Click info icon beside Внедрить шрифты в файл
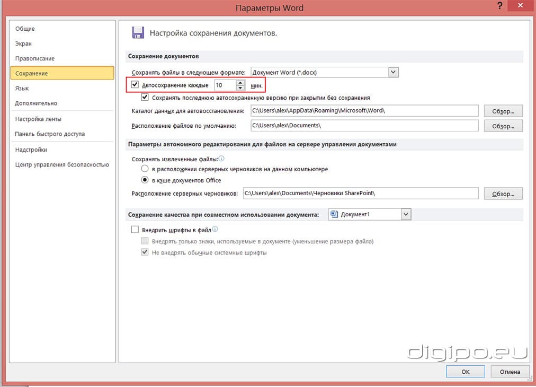Screen dimensions: 536x387 [215, 230]
